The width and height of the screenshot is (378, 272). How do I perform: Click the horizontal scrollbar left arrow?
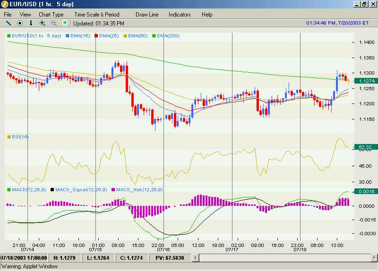204,258
